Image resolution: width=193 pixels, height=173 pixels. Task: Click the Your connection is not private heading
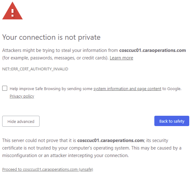click(x=51, y=37)
